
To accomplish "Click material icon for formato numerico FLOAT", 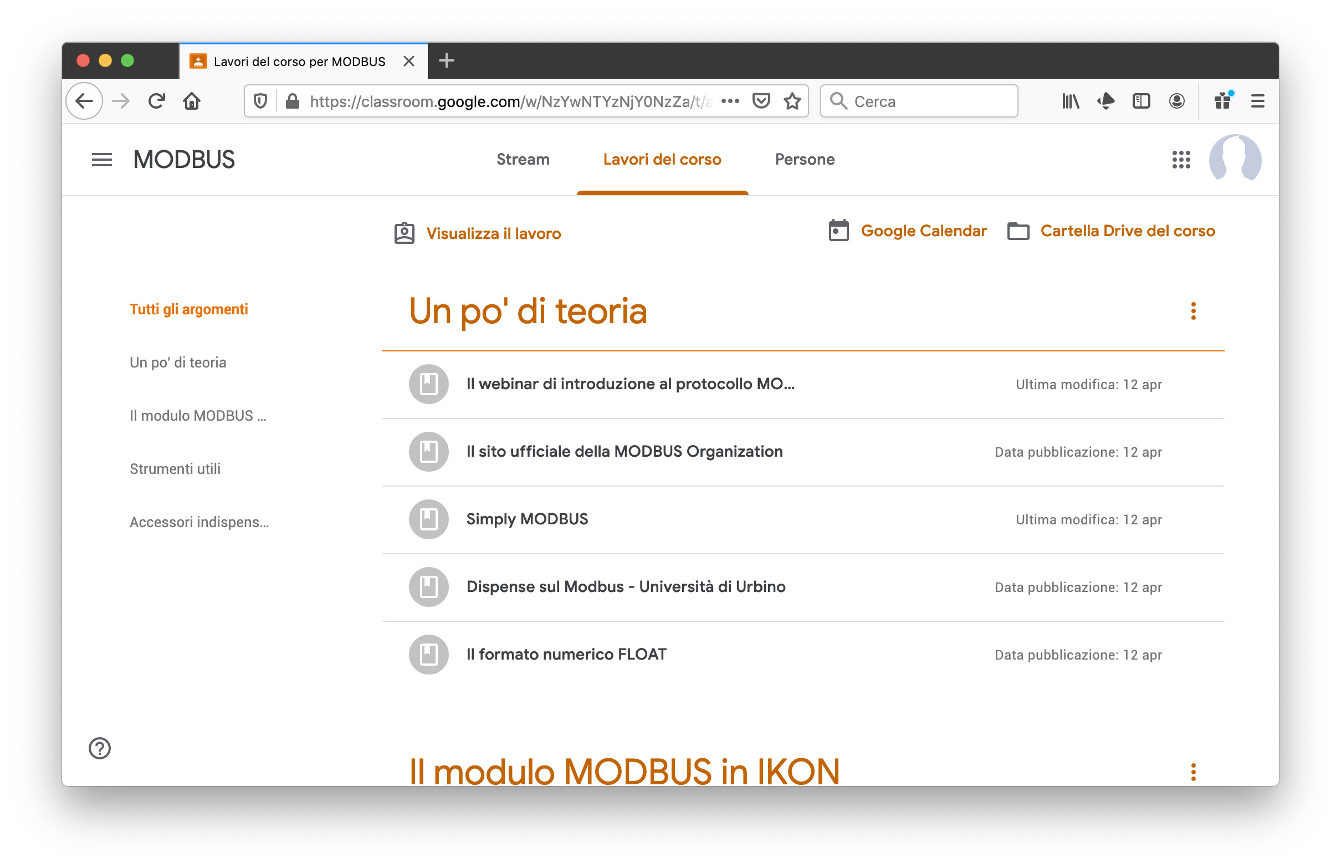I will tap(429, 655).
